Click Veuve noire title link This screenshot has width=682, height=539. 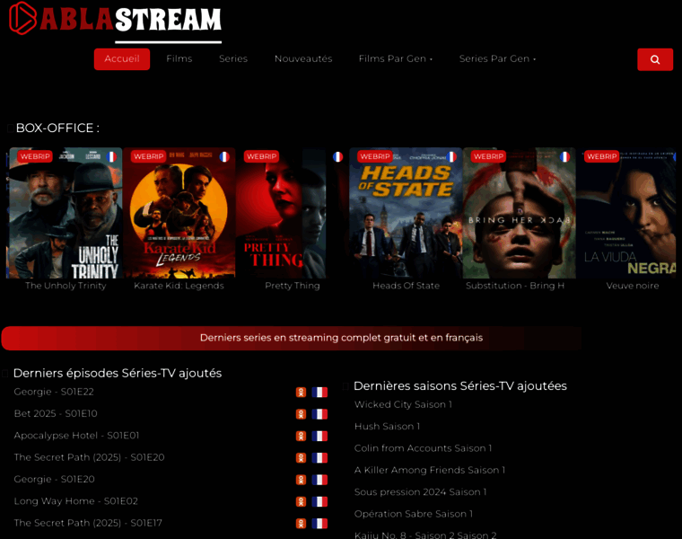pyautogui.click(x=633, y=286)
